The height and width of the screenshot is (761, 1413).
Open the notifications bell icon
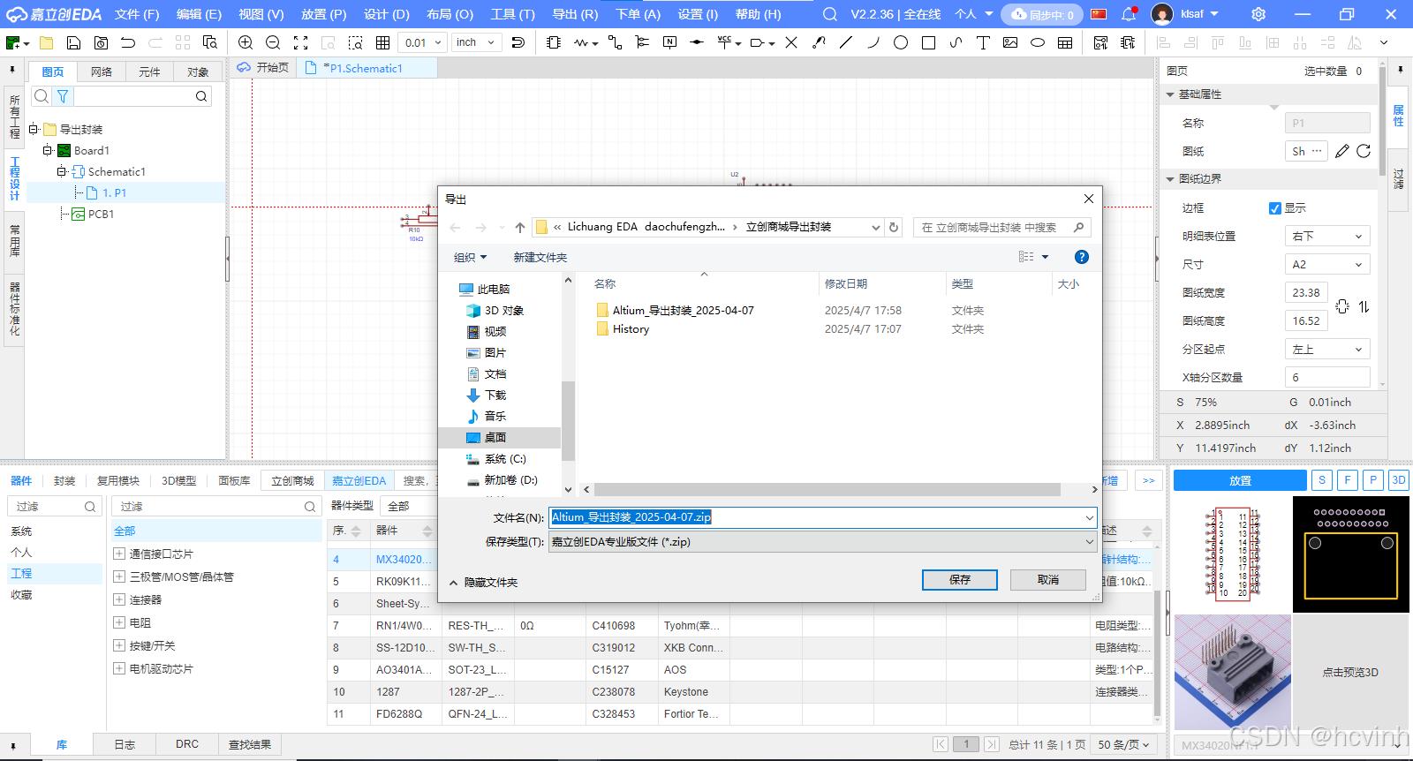(x=1128, y=14)
